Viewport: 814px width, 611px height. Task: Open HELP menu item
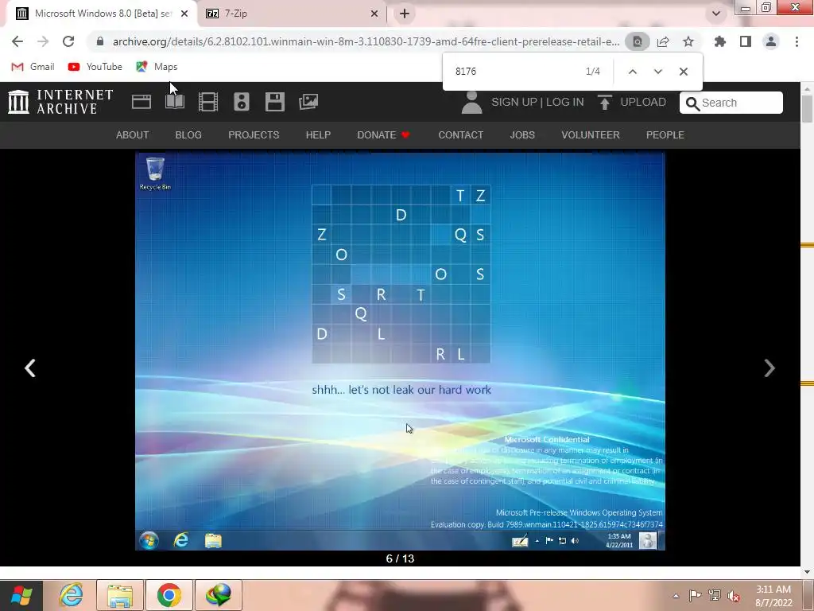[x=318, y=135]
